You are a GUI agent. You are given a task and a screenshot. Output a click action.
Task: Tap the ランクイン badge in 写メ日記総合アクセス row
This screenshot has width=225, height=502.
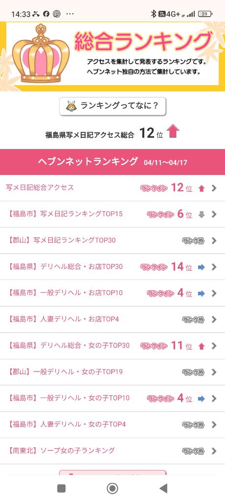pyautogui.click(x=154, y=188)
